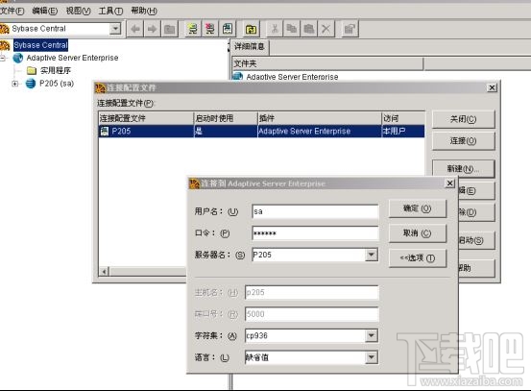Click the Properties toolbar icon

point(350,29)
